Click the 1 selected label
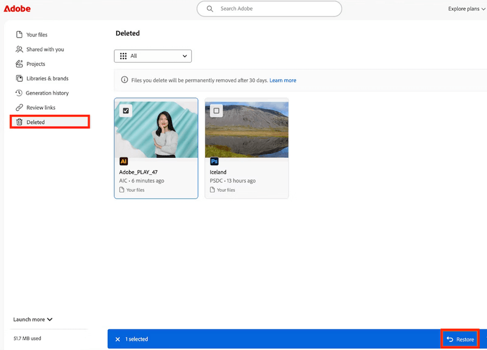The height and width of the screenshot is (350, 487). (136, 339)
